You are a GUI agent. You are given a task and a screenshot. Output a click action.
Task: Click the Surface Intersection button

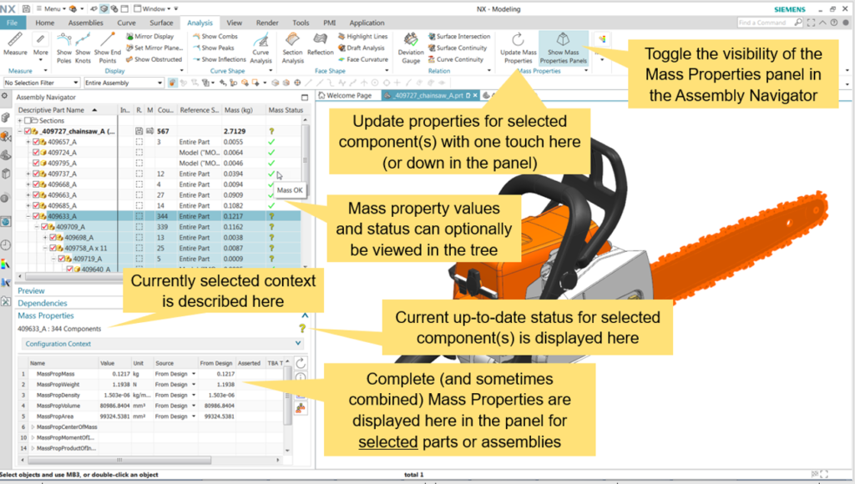point(458,37)
